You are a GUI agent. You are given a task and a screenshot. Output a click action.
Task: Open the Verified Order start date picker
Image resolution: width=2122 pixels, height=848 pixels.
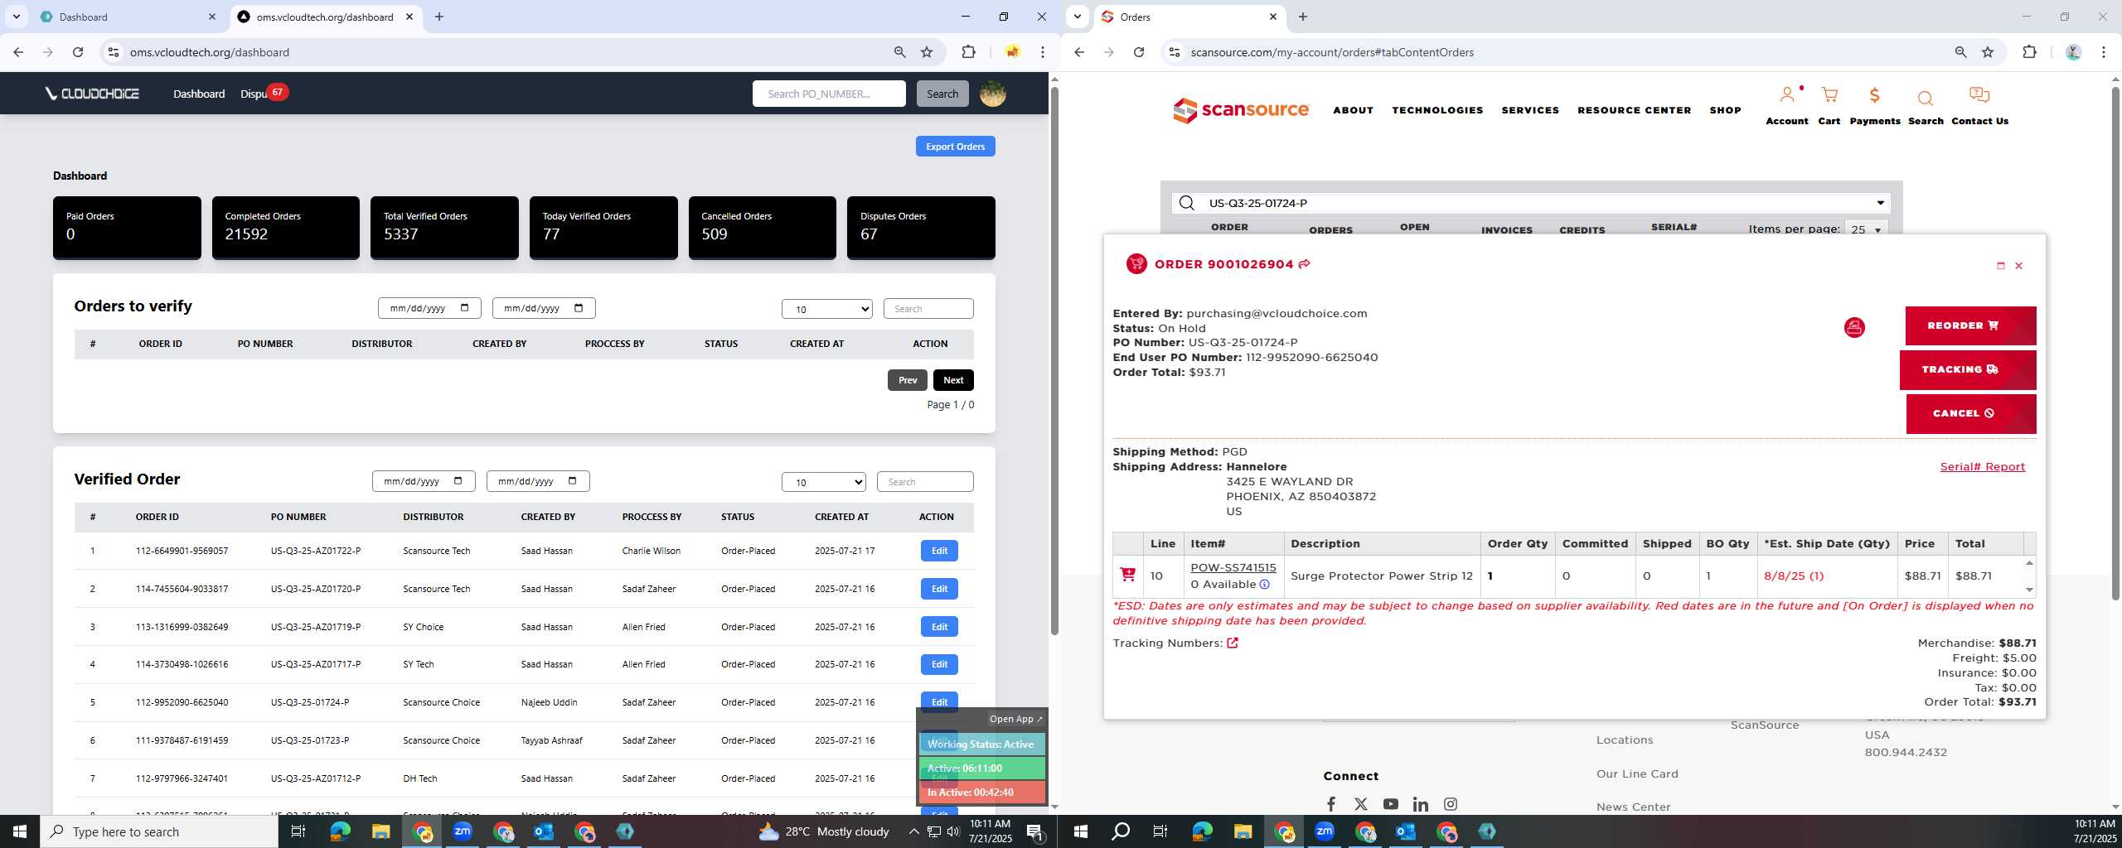458,481
